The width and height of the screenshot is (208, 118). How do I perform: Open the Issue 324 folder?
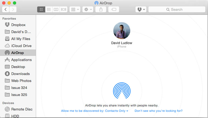point(18,88)
